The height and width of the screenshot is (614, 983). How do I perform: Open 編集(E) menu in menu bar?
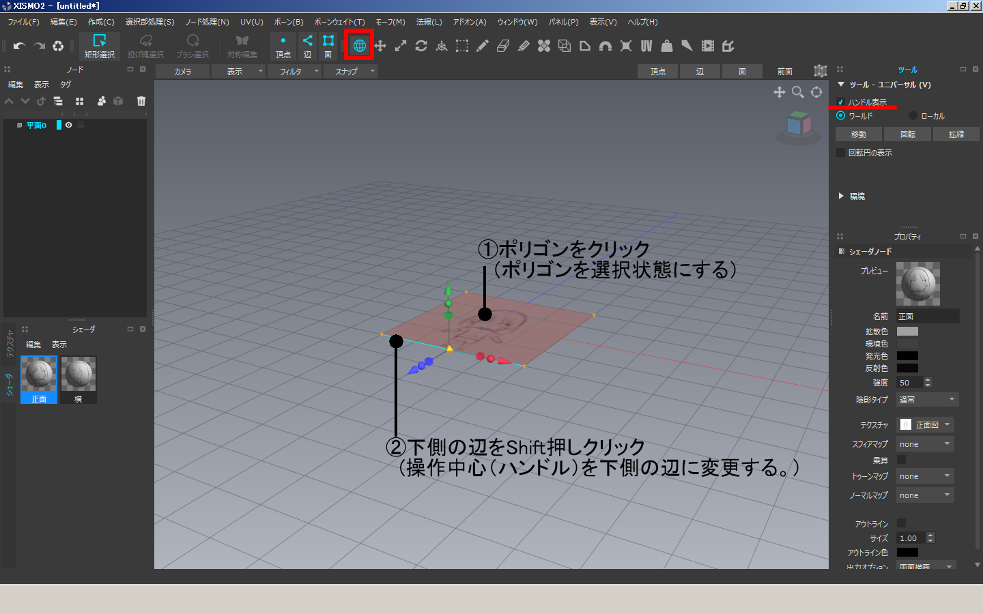point(63,22)
